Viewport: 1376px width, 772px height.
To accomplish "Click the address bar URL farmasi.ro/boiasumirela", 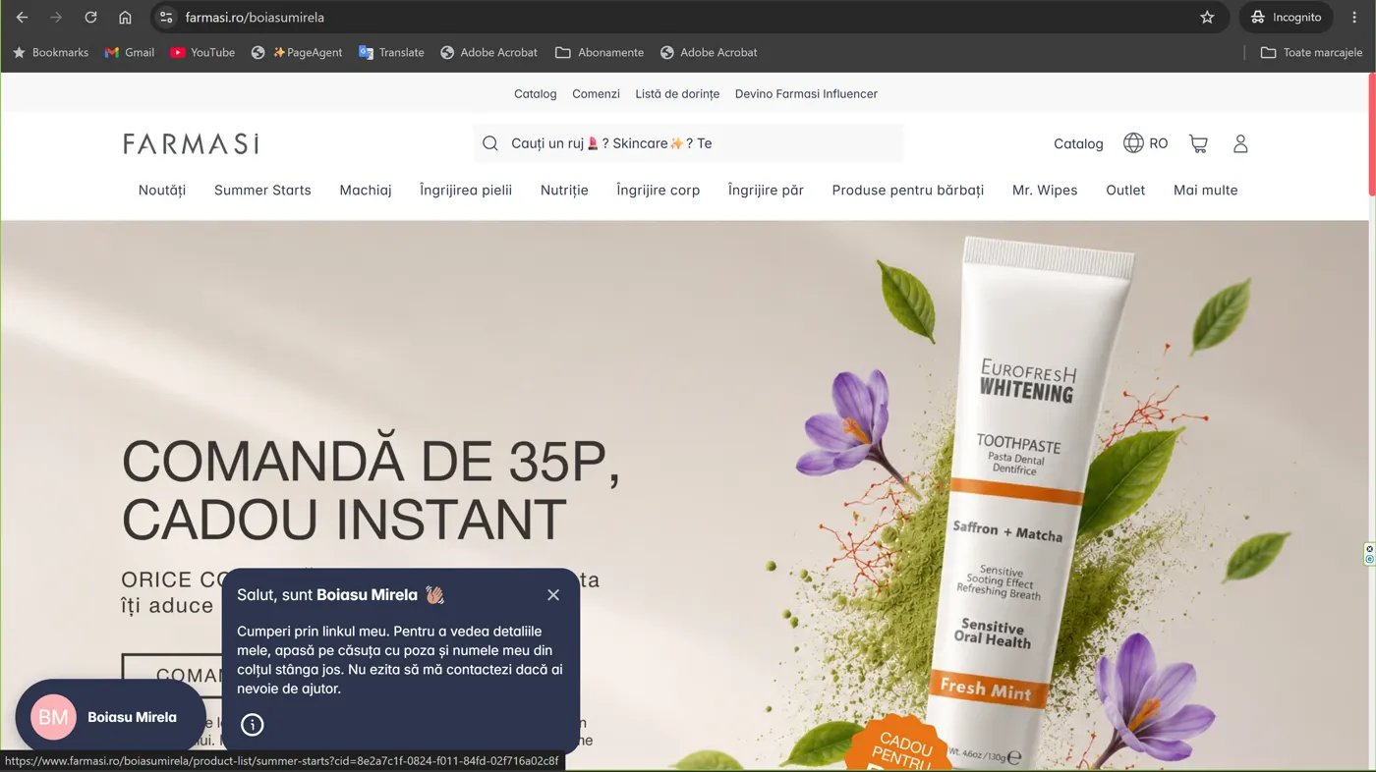I will pos(255,18).
